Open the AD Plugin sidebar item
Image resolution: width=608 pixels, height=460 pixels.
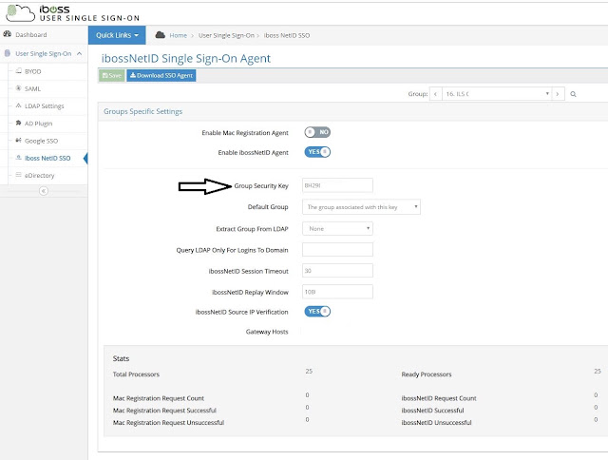[38, 124]
